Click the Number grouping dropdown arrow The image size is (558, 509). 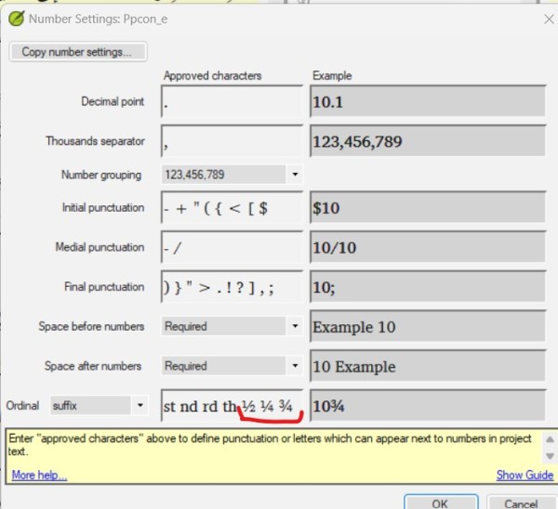295,175
